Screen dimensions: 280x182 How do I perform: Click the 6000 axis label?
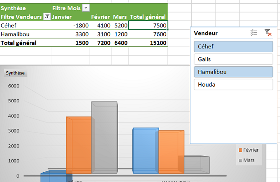coord(14,86)
